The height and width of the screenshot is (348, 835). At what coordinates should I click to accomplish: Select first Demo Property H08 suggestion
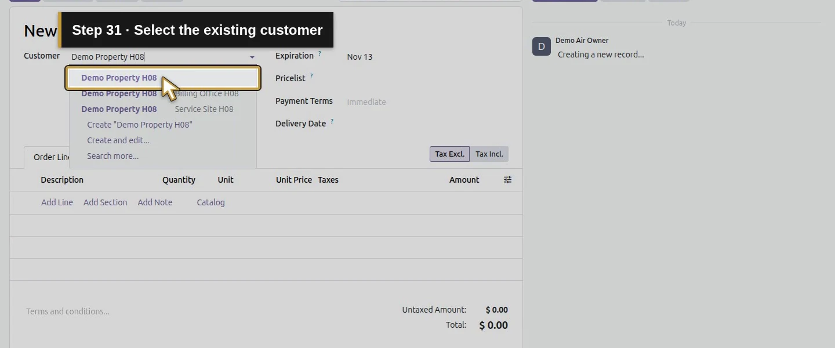point(163,78)
